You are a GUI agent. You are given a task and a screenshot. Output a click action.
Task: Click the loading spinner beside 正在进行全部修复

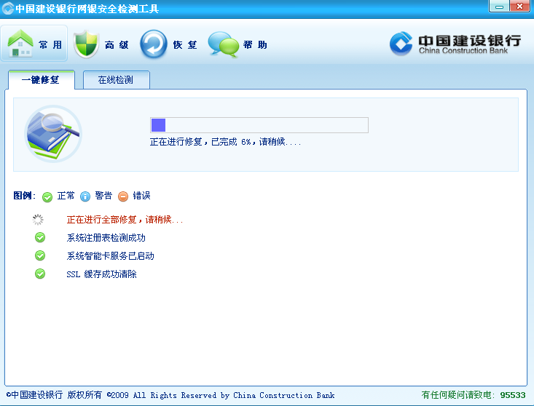click(38, 220)
